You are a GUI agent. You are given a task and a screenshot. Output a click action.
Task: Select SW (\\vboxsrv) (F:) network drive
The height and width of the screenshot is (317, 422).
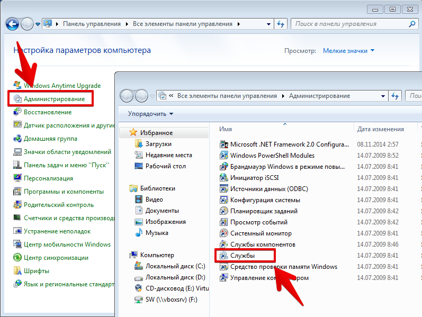coord(171,300)
